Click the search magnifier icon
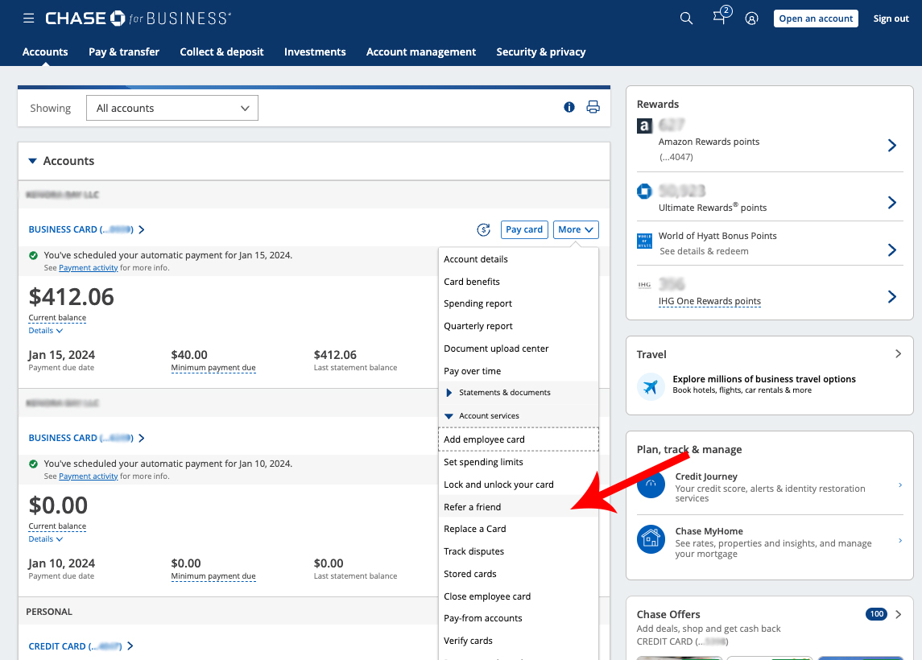922x660 pixels. tap(686, 19)
